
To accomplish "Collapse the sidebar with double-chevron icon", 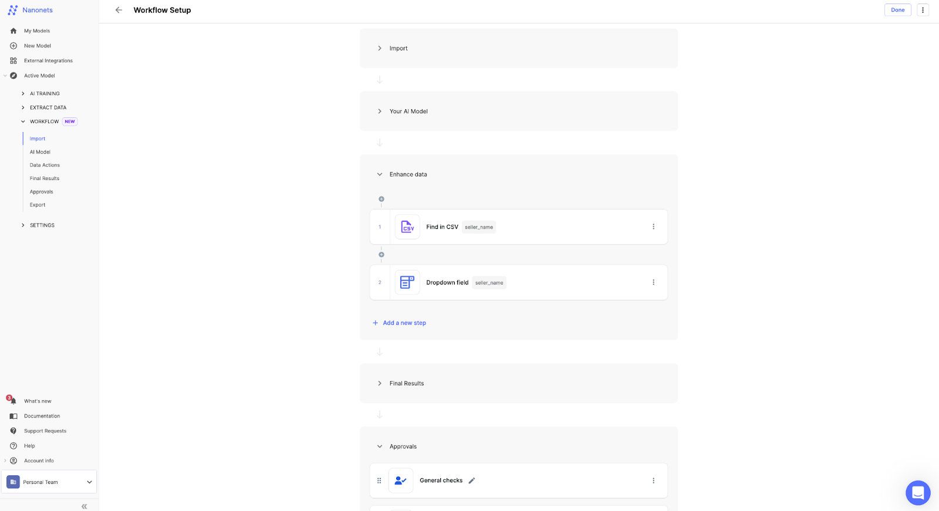I will (x=84, y=506).
